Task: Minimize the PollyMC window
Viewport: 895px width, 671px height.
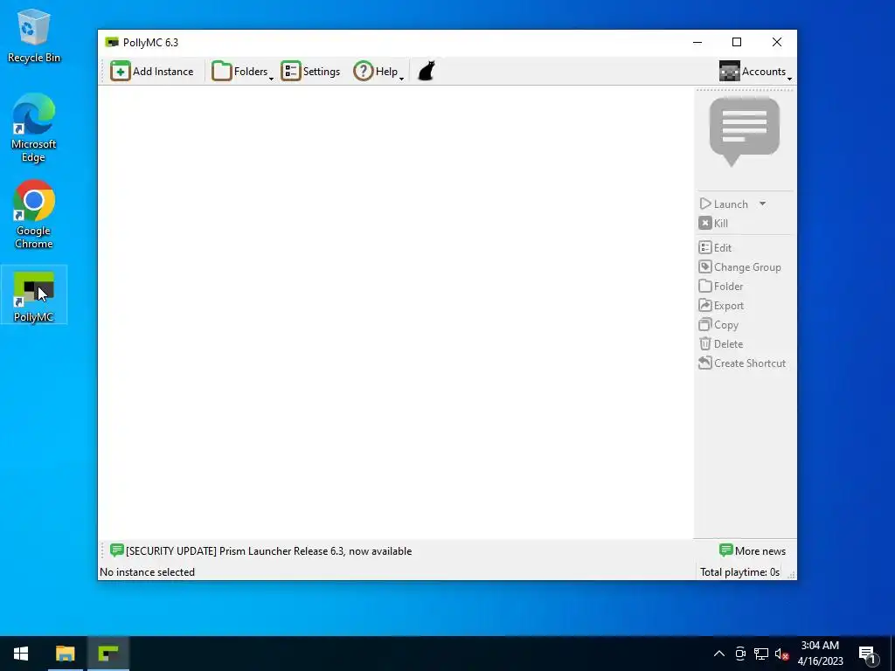Action: pos(697,42)
